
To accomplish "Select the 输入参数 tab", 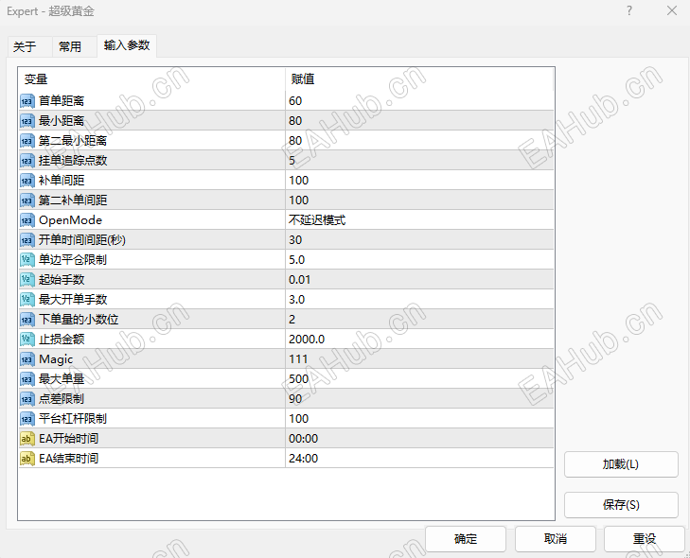I will coord(127,45).
